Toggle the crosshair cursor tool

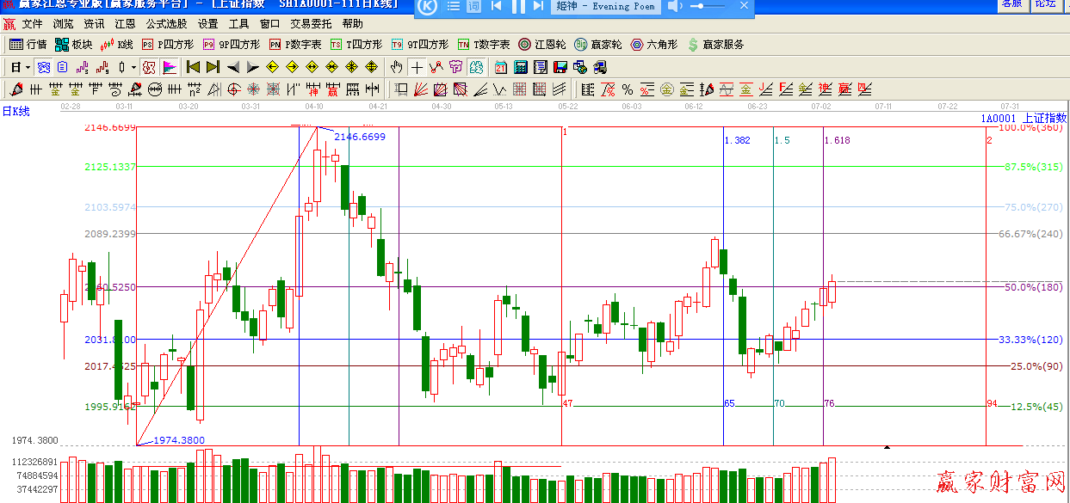[417, 67]
